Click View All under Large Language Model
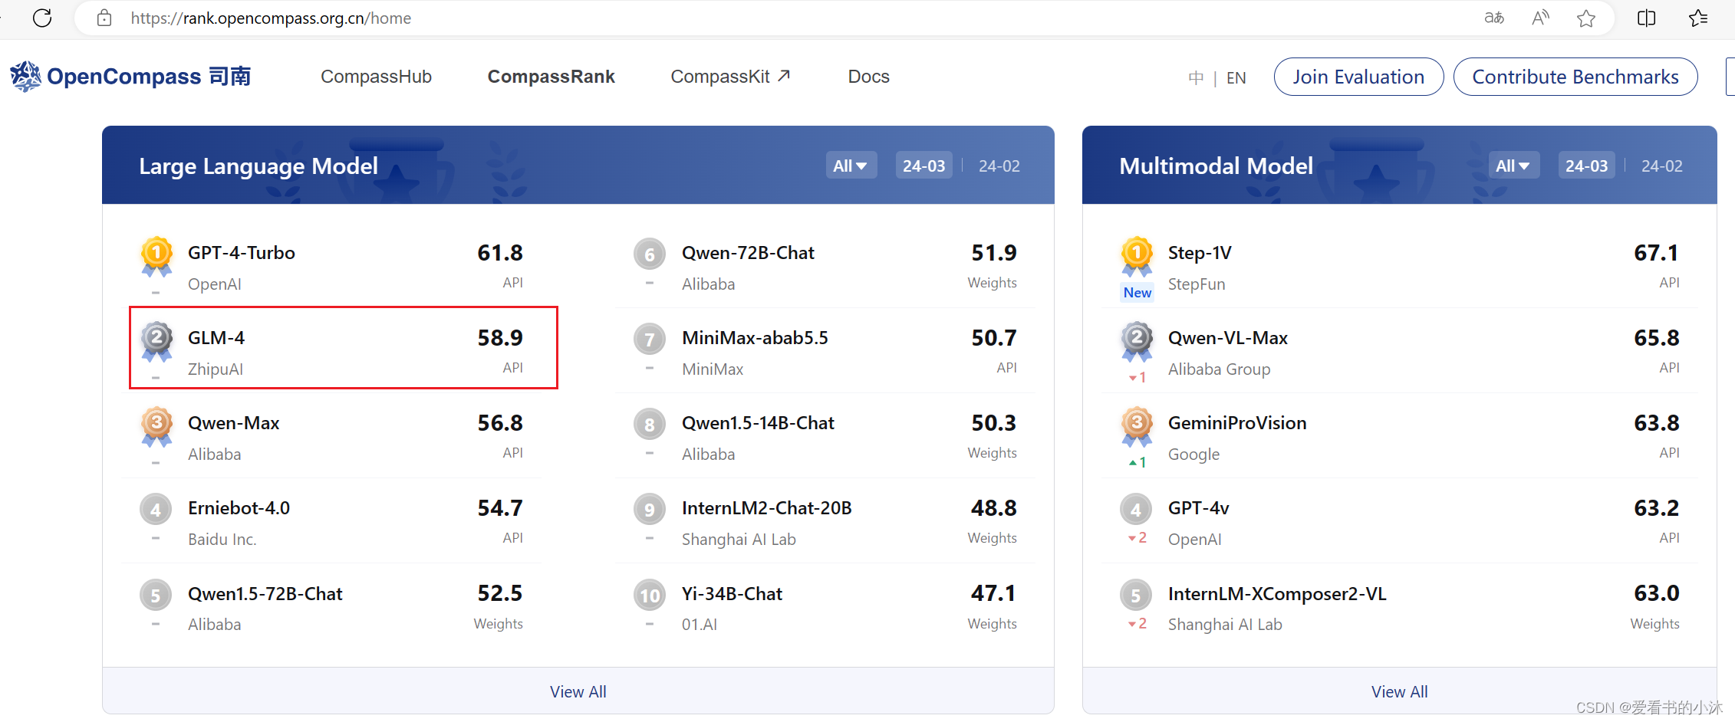Image resolution: width=1735 pixels, height=722 pixels. coord(578,691)
